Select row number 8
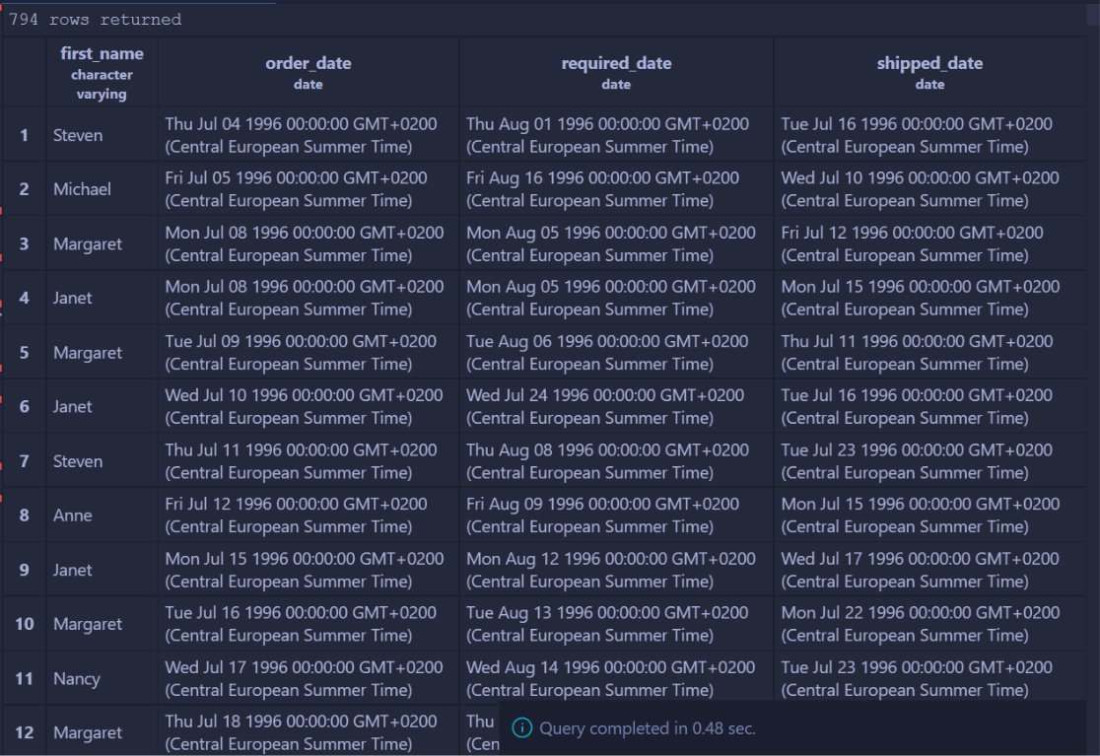1100x756 pixels. click(x=25, y=515)
